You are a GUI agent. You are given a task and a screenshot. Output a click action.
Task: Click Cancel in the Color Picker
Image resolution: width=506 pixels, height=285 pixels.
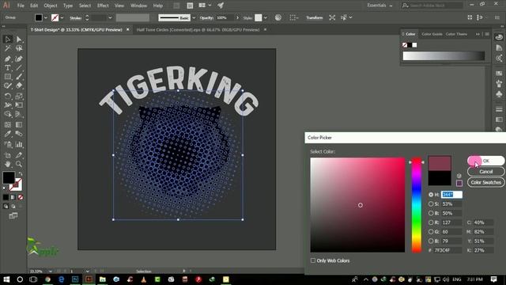pos(486,172)
